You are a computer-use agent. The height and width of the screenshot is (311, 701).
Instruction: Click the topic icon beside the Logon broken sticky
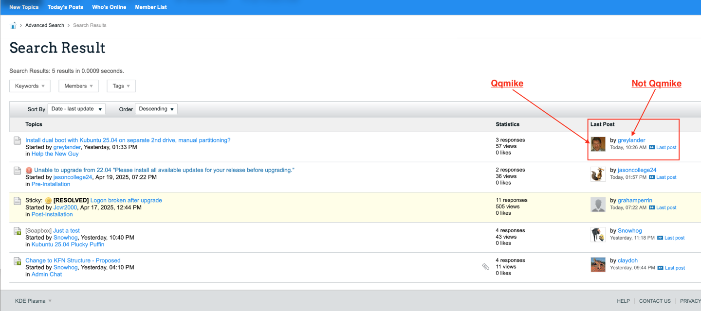(x=17, y=201)
